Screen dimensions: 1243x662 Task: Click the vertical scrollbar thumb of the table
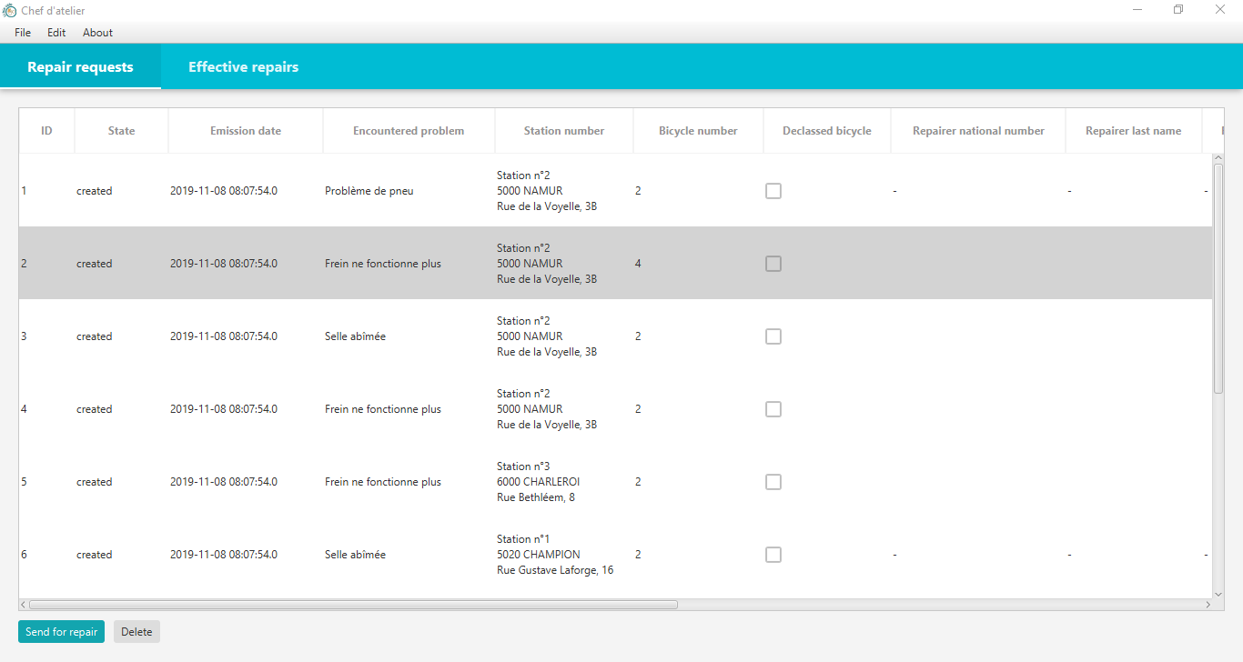coord(1218,278)
